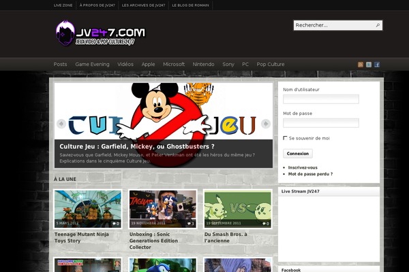The image size is (409, 272).
Task: Go to next slide with right arrow
Action: 266,124
